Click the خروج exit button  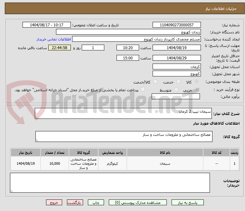pos(54,202)
